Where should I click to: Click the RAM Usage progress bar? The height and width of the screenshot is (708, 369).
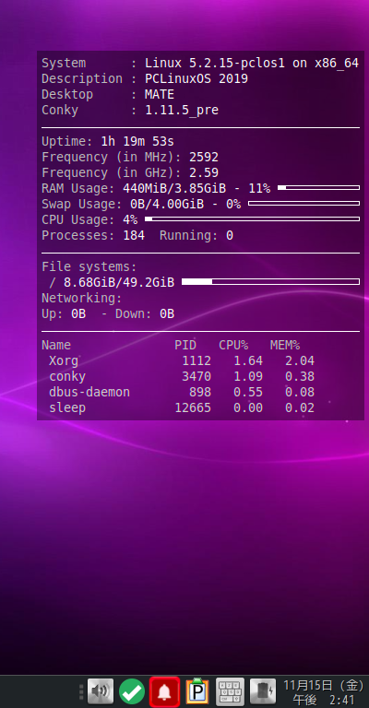318,187
